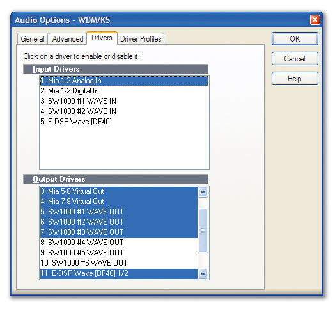Click the output drivers scroll up arrow

coord(203,192)
